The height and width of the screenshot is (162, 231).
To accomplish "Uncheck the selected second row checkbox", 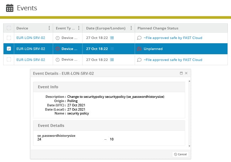I will click(x=9, y=49).
